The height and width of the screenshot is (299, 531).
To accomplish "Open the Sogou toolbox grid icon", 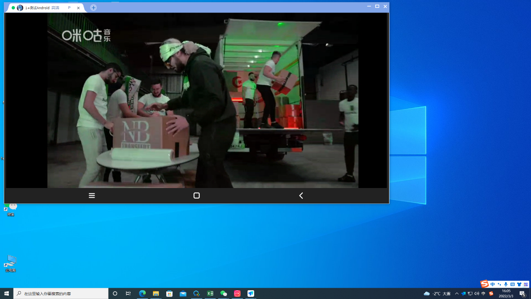I will [x=526, y=284].
